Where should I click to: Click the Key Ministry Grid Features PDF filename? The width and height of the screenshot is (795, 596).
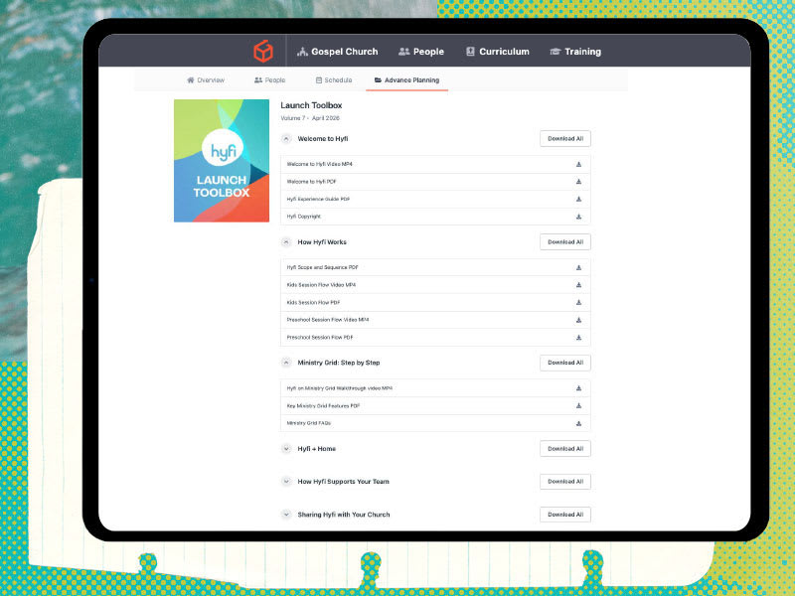pos(324,406)
